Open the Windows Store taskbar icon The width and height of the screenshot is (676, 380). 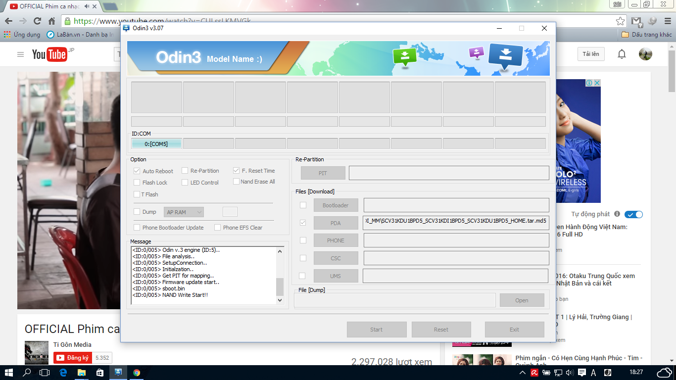pyautogui.click(x=99, y=373)
